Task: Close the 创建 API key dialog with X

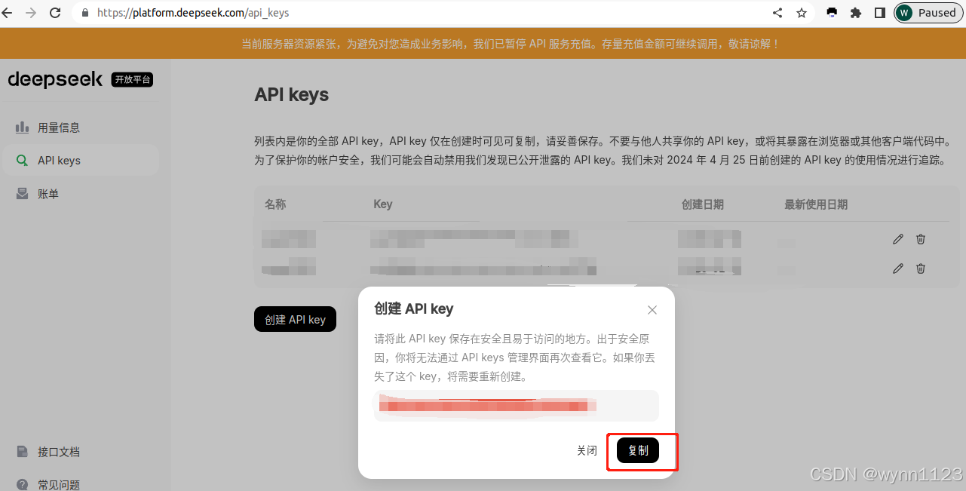Action: pyautogui.click(x=652, y=310)
